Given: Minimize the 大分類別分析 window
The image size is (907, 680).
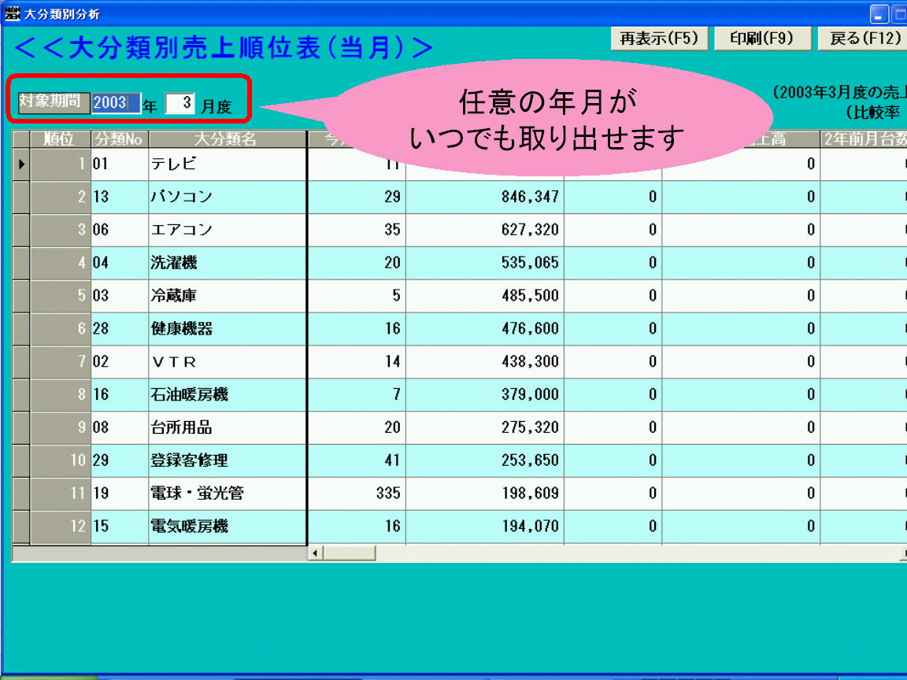Looking at the screenshot, I should [879, 14].
